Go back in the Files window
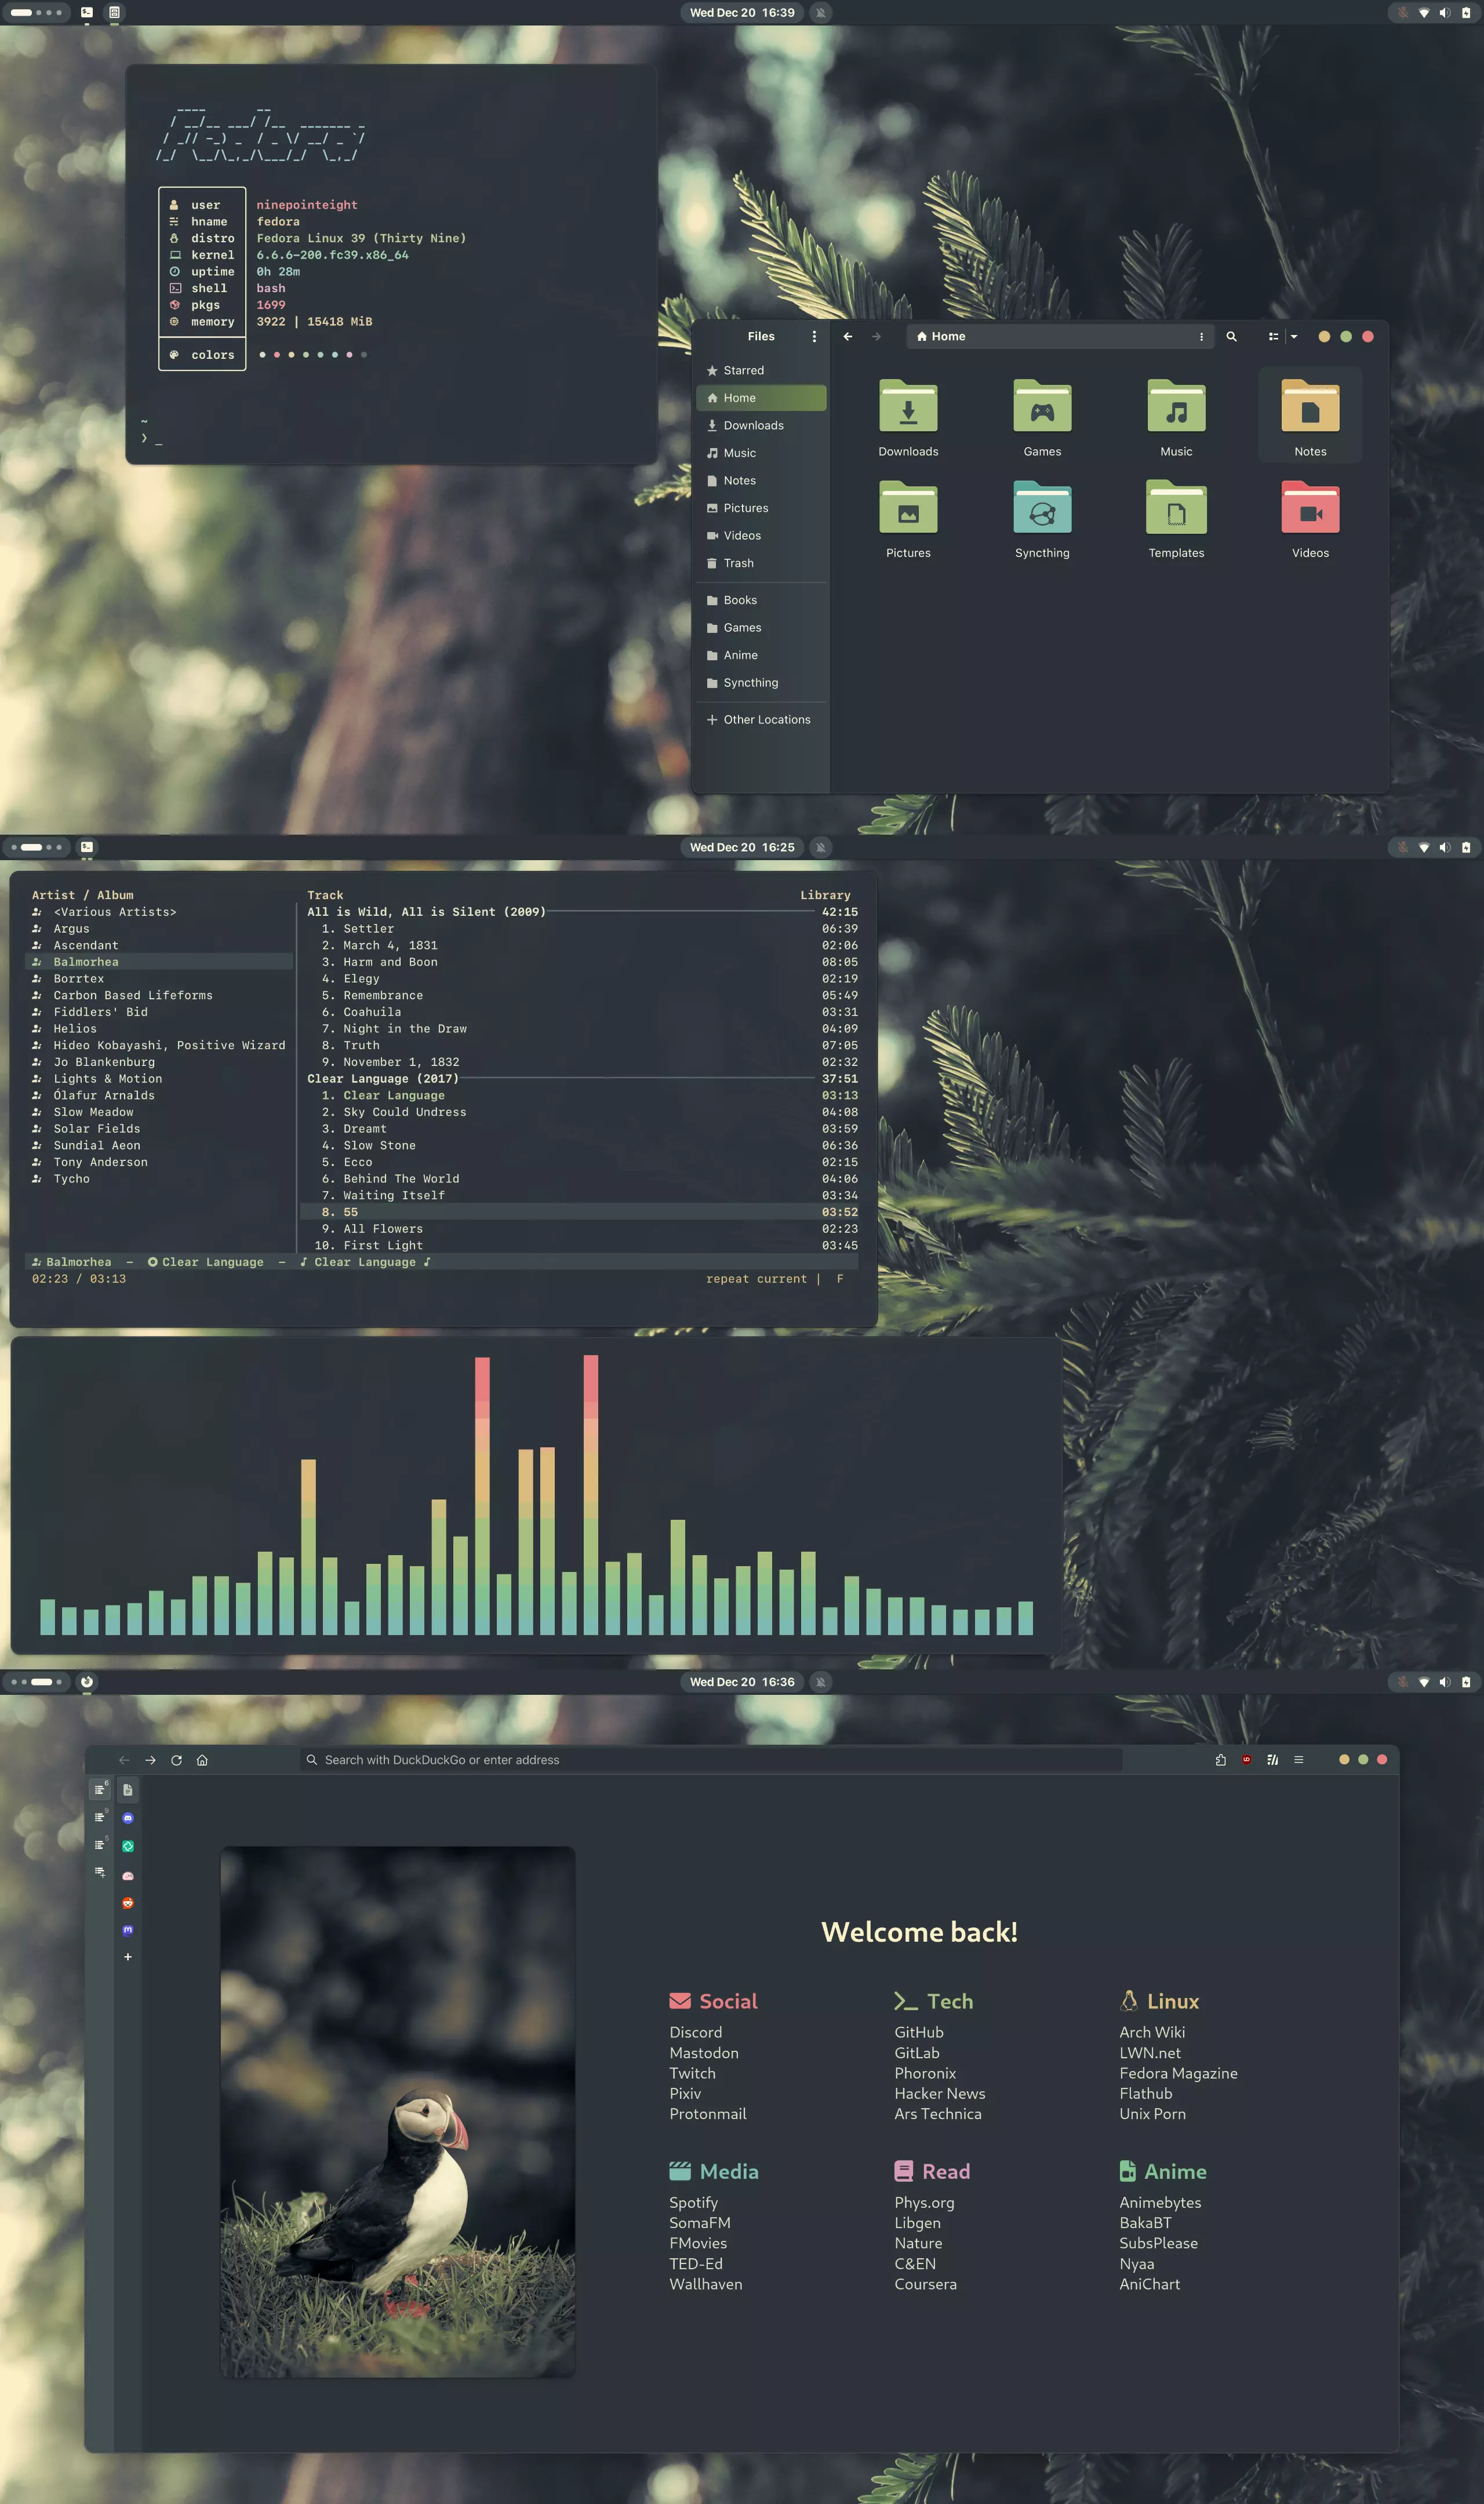This screenshot has width=1484, height=2504. (x=848, y=337)
